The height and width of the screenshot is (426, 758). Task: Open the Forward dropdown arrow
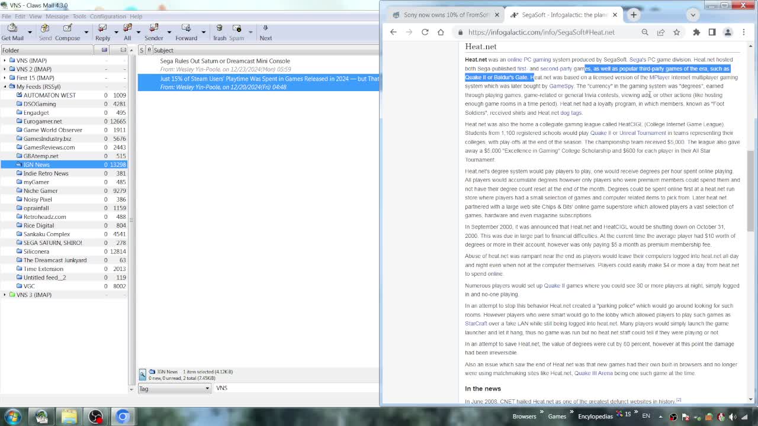click(x=203, y=32)
